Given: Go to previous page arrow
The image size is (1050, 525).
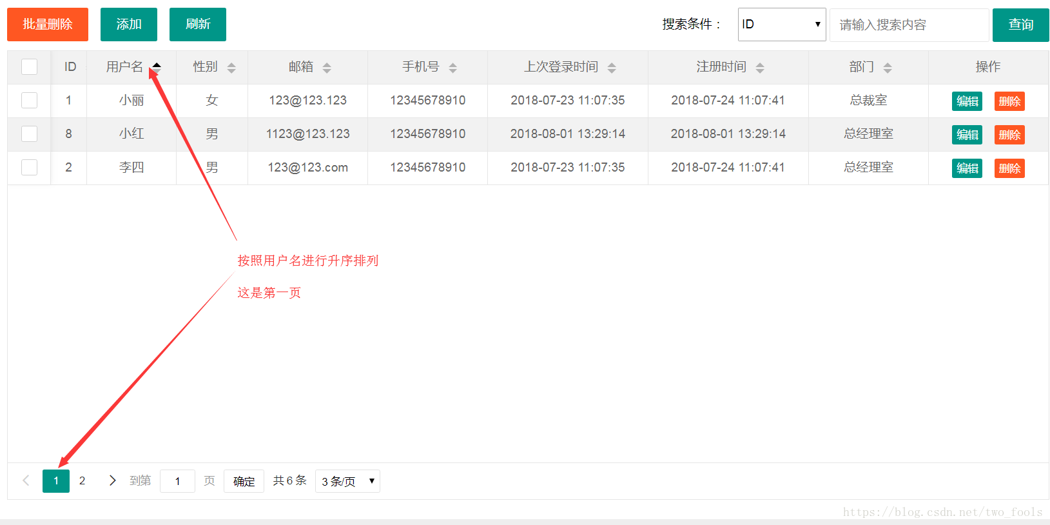Looking at the screenshot, I should click(x=26, y=480).
